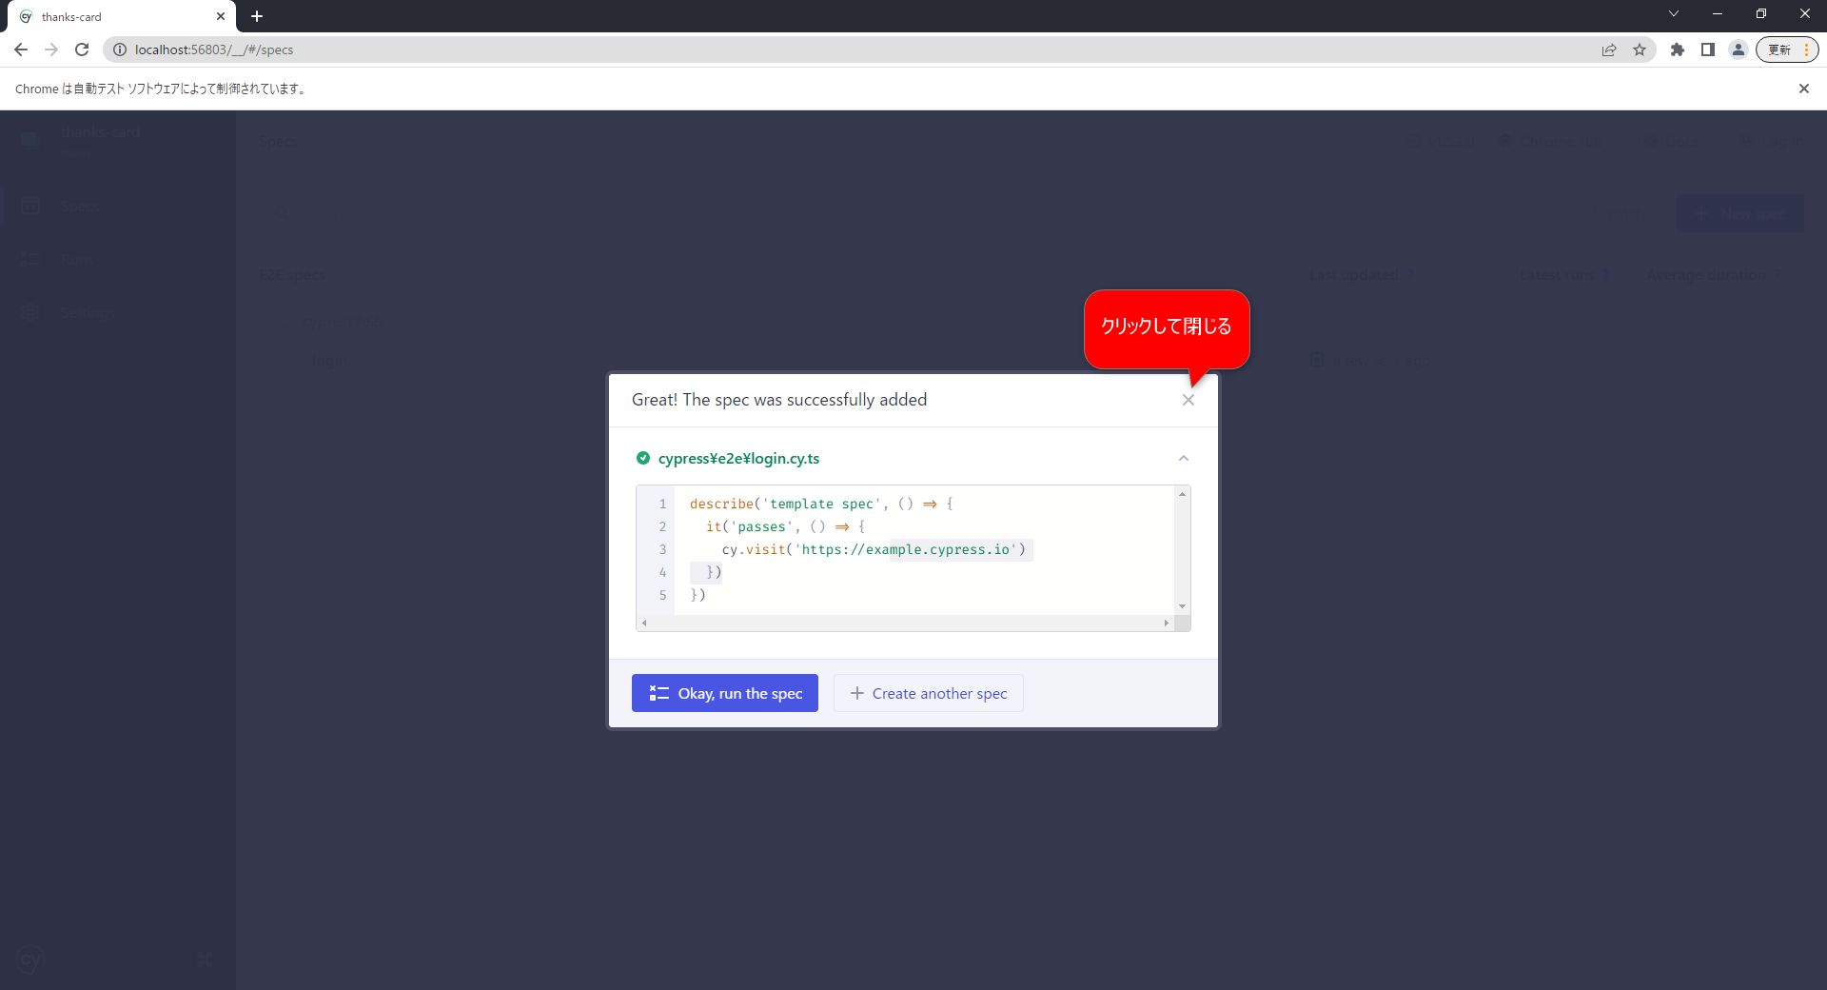
Task: Click the share page icon in address bar
Action: click(1609, 49)
